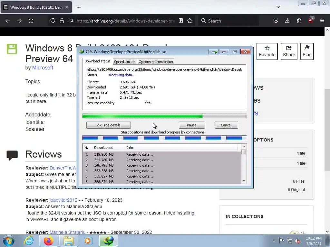The width and height of the screenshot is (330, 247).
Task: Click the green download progress bar
Action: tap(165, 116)
